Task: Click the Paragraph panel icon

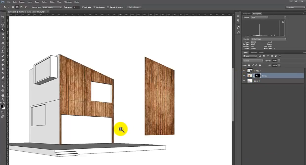Action: coord(238,20)
